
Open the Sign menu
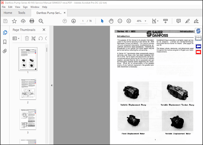pos(25,7)
